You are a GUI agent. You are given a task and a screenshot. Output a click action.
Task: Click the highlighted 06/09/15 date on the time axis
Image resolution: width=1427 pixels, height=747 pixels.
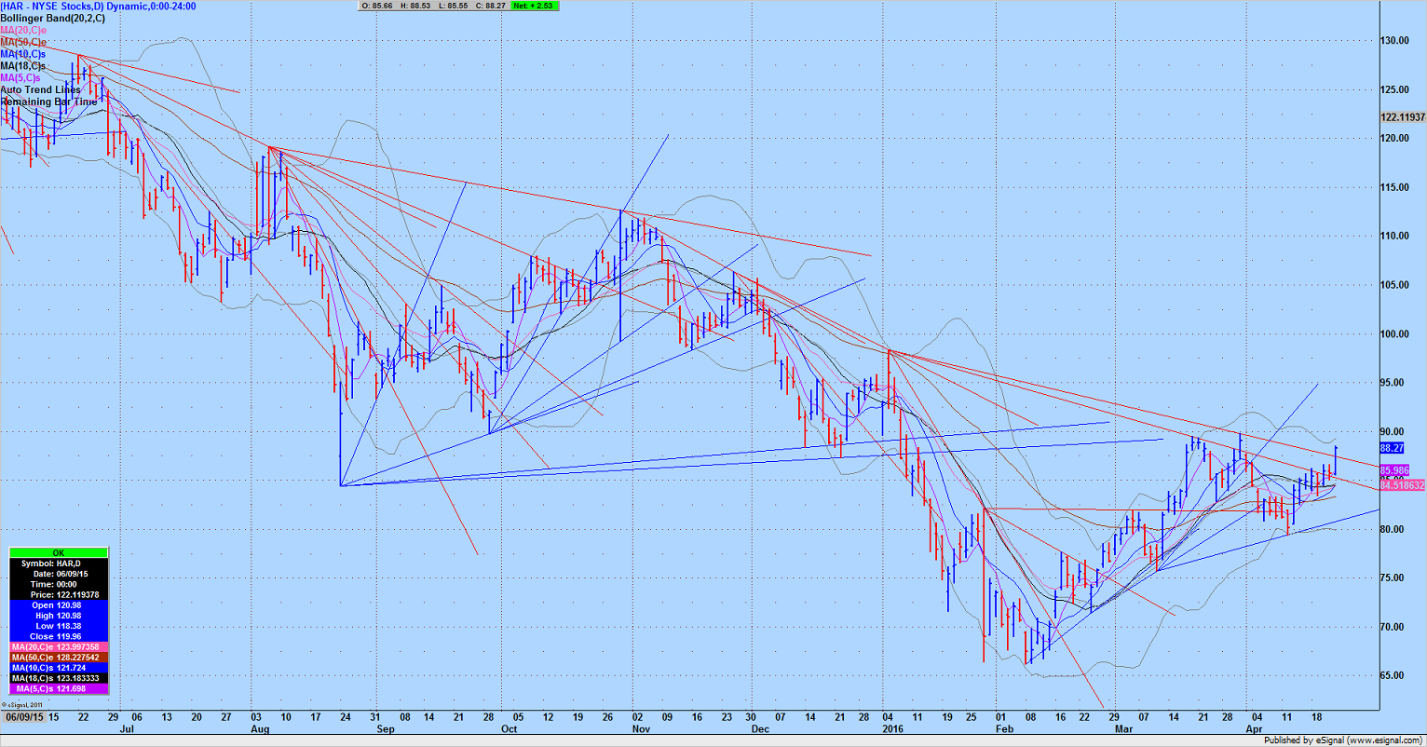(23, 717)
